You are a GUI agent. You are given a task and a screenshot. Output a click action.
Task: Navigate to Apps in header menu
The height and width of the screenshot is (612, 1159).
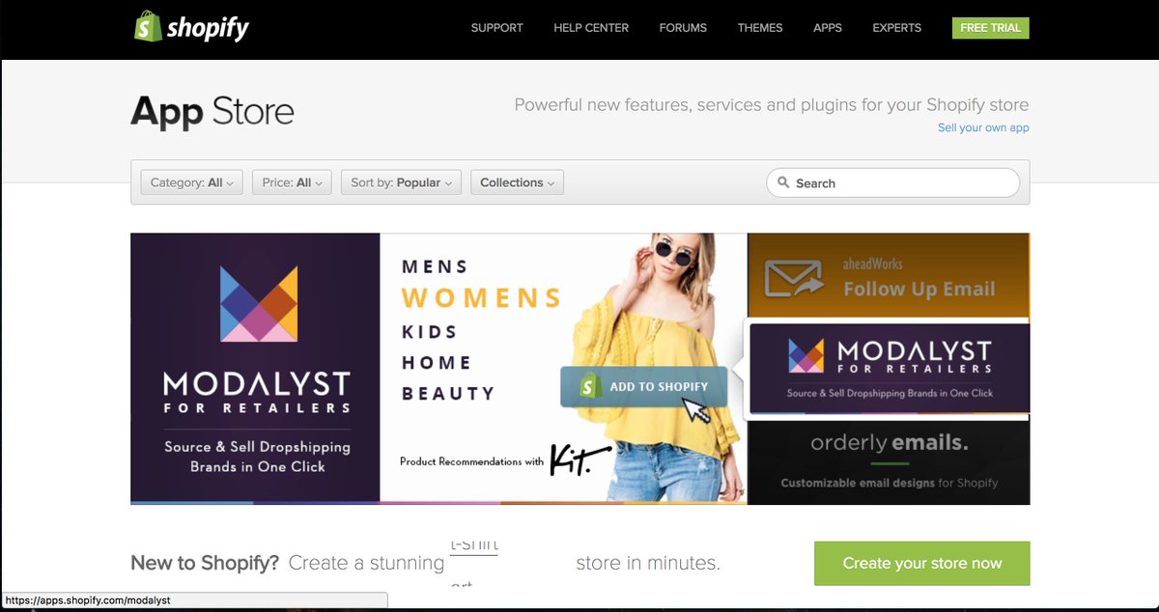pos(828,28)
